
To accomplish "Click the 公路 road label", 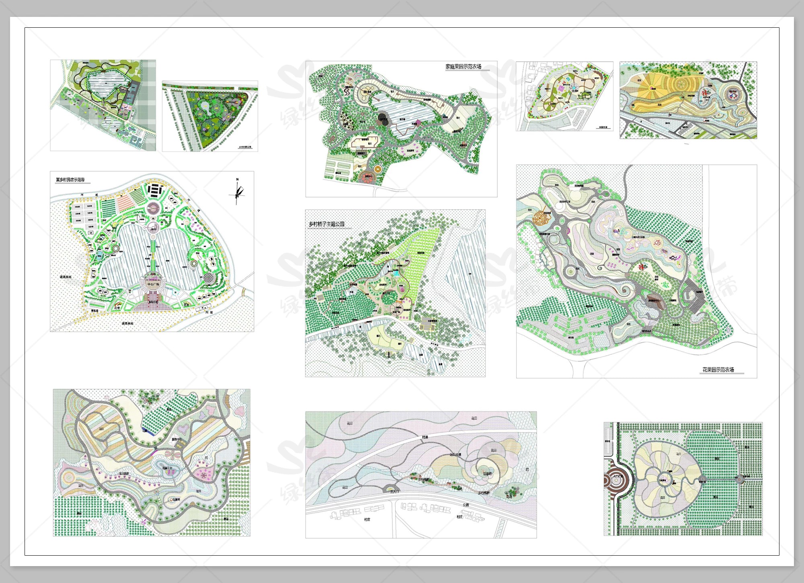I will pyautogui.click(x=466, y=505).
